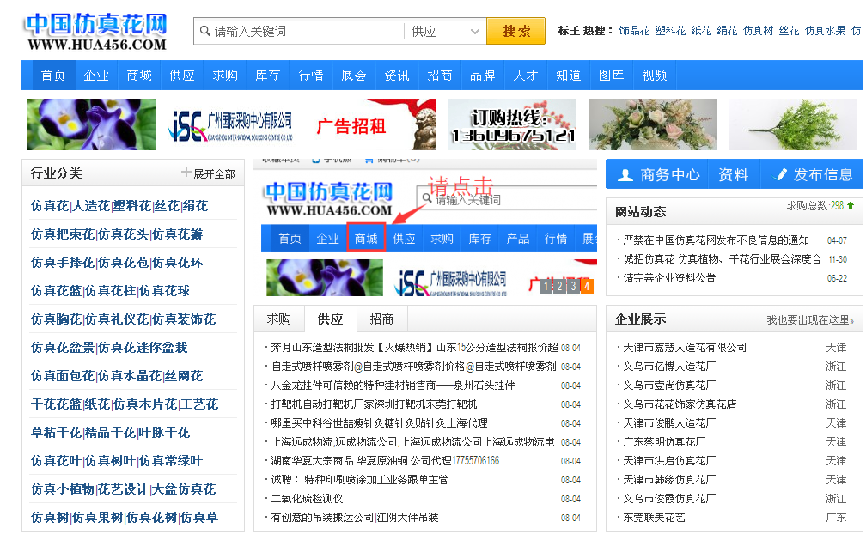Open the 展会 navigation item
This screenshot has height=534, width=866.
(x=354, y=75)
